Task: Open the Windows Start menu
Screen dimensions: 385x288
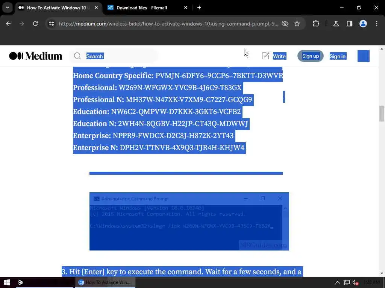Action: tap(7, 282)
